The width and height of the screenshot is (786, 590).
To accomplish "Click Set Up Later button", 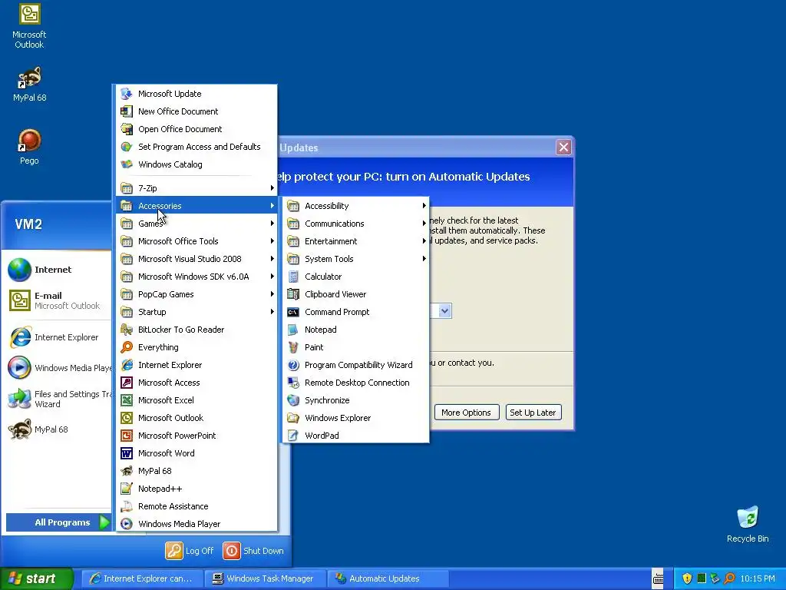I will (x=533, y=413).
